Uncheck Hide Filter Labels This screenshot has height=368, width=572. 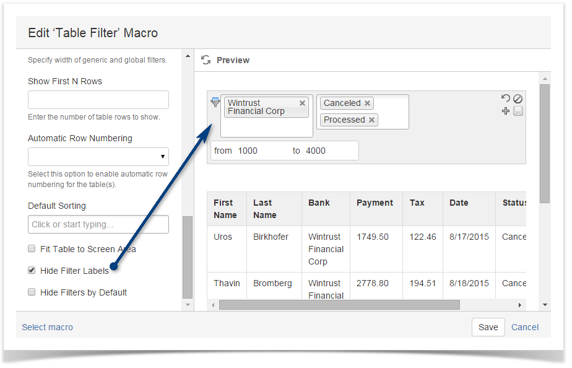[31, 269]
